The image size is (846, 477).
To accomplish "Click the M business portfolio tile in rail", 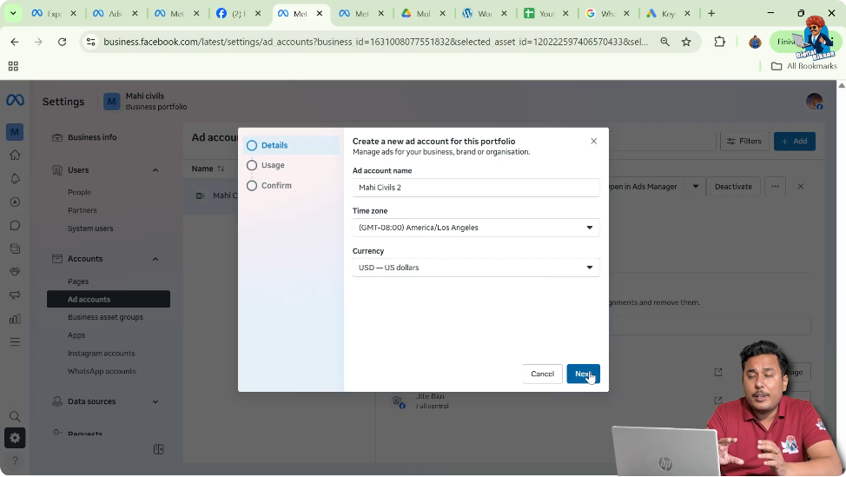I will click(15, 132).
